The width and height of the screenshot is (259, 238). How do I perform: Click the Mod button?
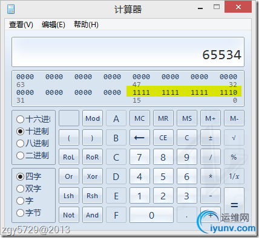coord(93,118)
